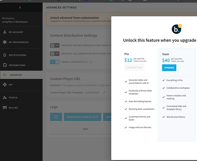Click the Notifications bell icon
Screen dimensions: 197x161
[5, 55]
